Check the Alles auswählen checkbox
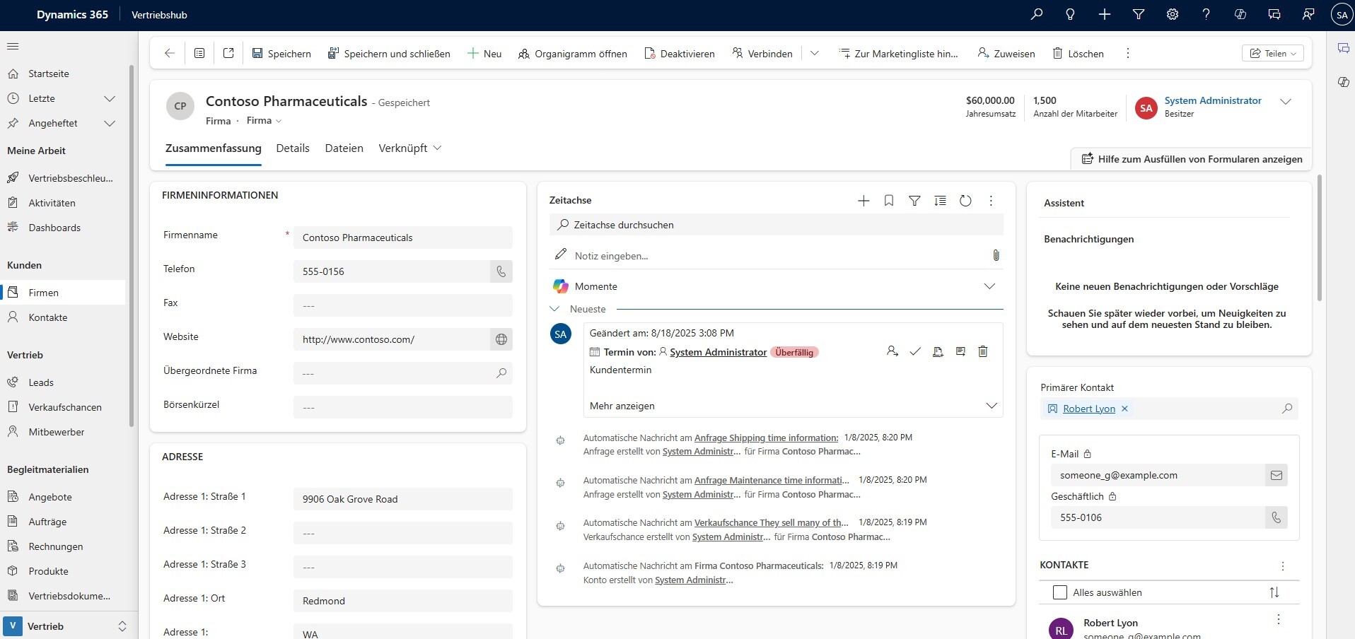 coord(1059,592)
